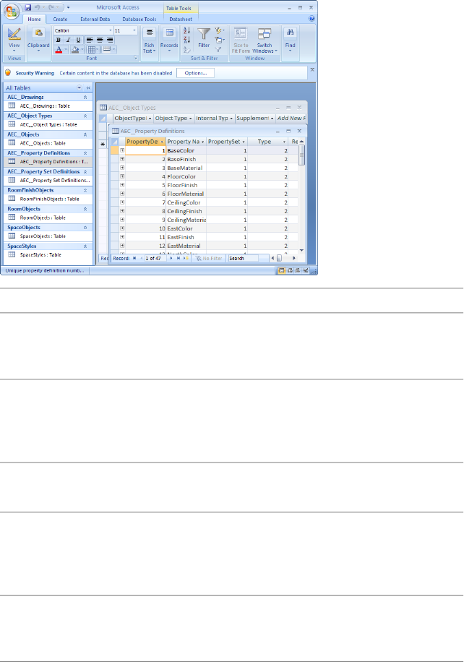Open Property Name column dropdown arrow
The height and width of the screenshot is (662, 464).
click(x=202, y=142)
